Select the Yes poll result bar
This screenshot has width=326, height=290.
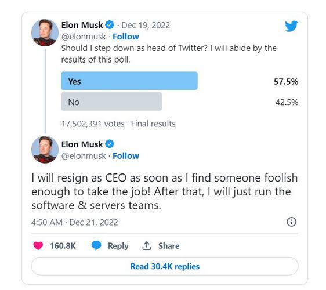[129, 81]
